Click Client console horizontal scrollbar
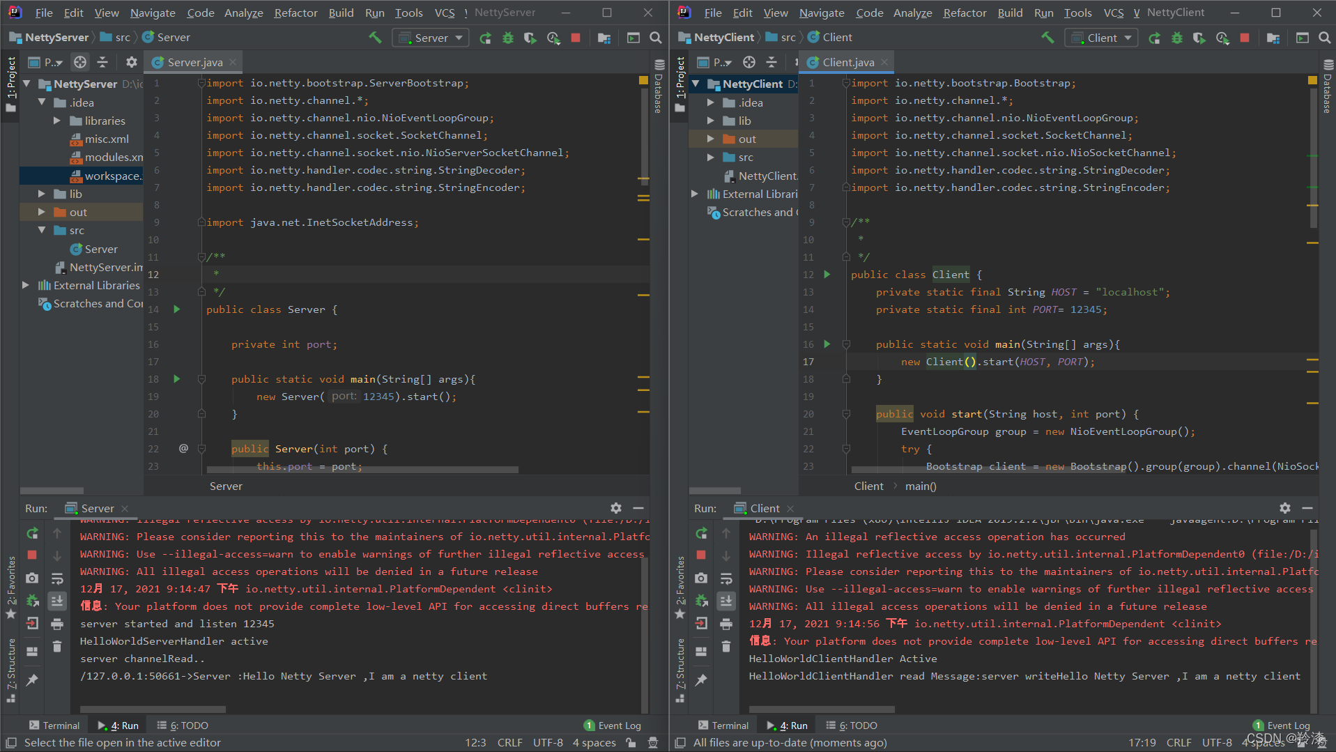 click(822, 709)
